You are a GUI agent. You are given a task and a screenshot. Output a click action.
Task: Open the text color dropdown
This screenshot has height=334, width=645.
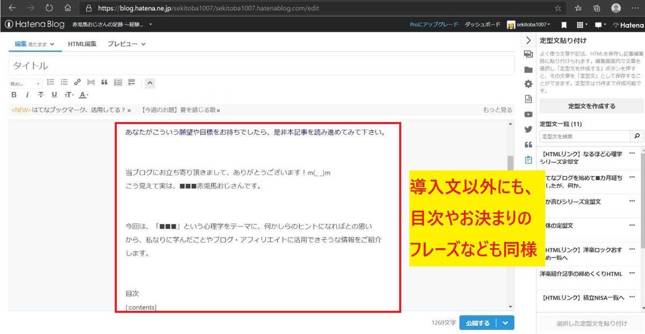83,95
